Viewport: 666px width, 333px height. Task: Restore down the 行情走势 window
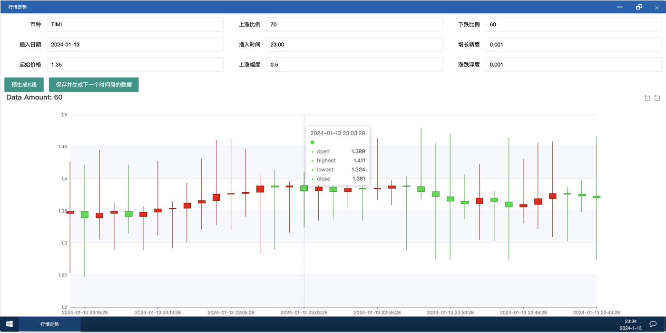coord(639,7)
